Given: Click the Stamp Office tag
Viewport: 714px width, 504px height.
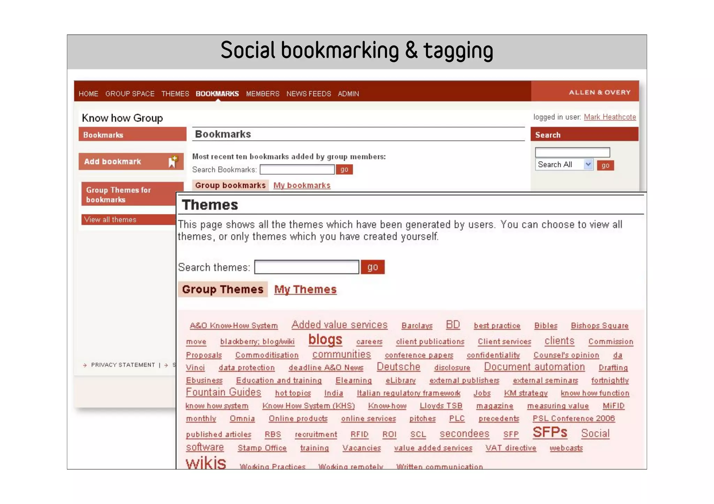Looking at the screenshot, I should [x=262, y=448].
